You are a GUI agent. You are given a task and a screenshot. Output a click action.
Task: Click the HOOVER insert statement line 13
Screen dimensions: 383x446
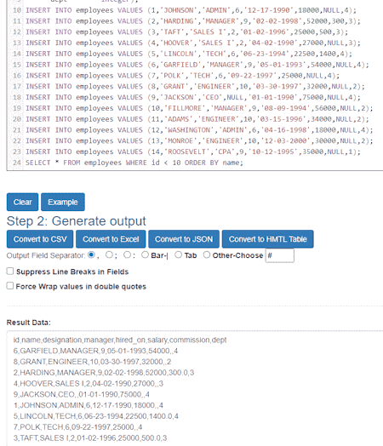point(193,43)
